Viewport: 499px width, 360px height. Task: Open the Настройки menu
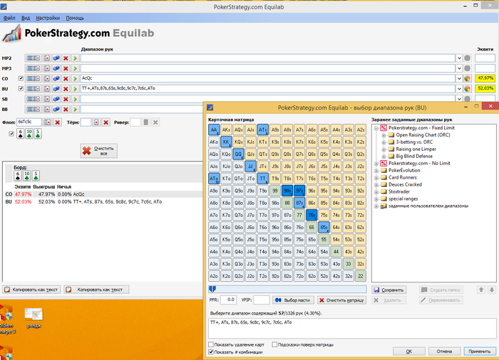click(x=48, y=18)
